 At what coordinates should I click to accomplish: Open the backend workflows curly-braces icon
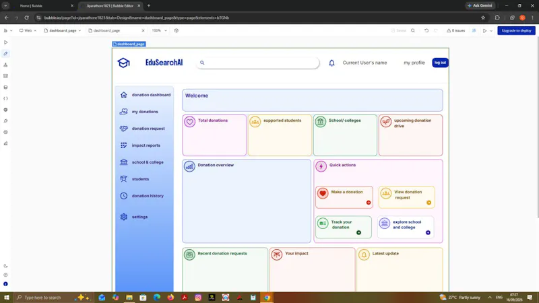click(5, 98)
